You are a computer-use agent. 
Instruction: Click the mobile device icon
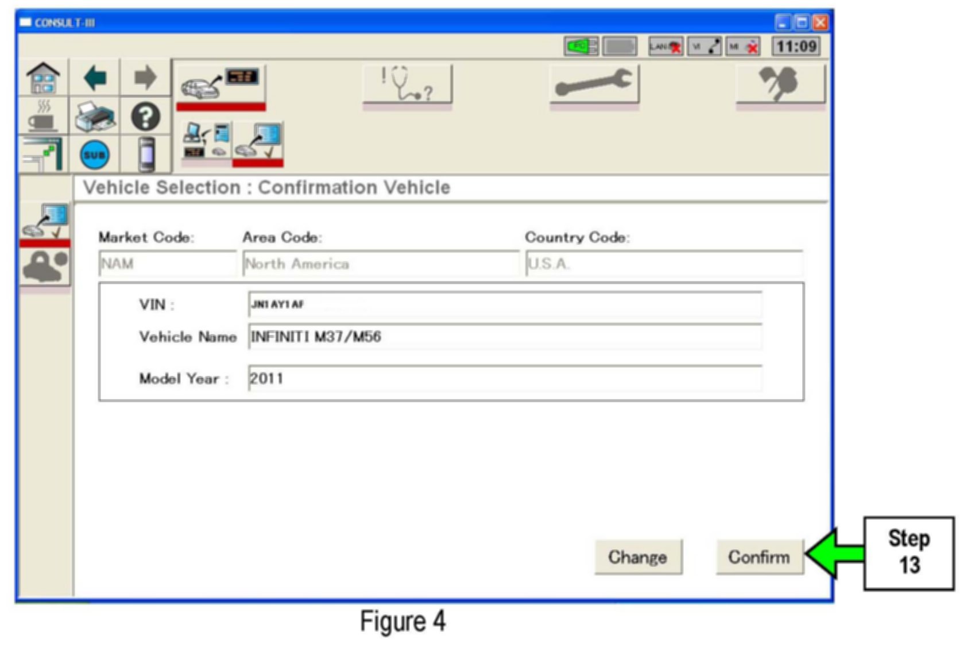pos(146,155)
